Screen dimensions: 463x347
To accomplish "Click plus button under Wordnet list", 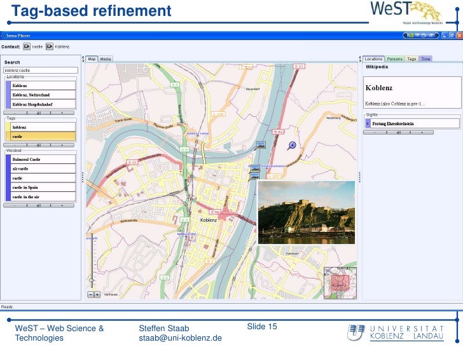I will point(62,206).
